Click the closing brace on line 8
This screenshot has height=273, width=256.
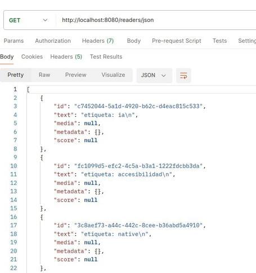click(x=42, y=149)
